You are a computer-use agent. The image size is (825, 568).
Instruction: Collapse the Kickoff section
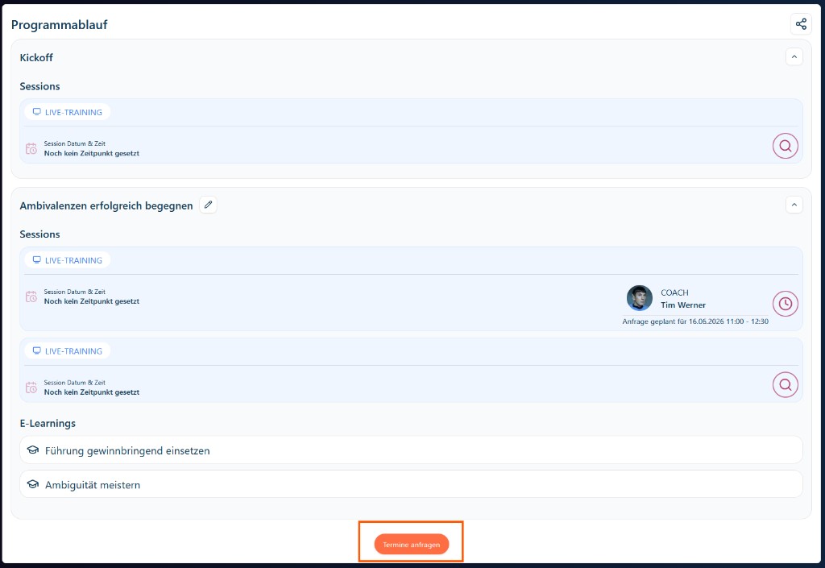pyautogui.click(x=794, y=56)
